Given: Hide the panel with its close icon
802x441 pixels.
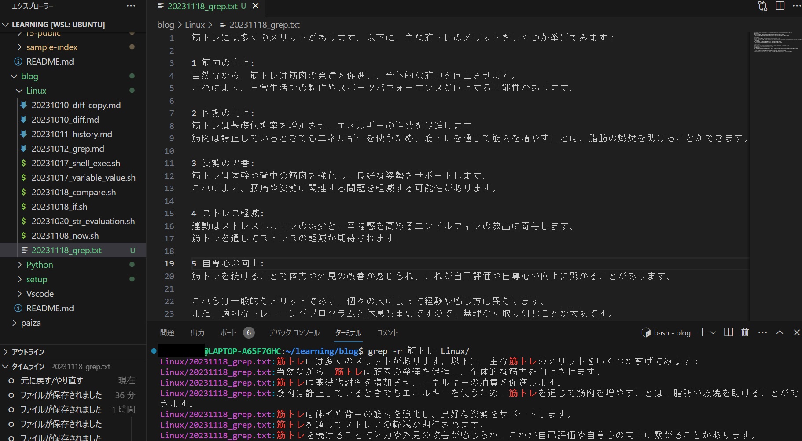Looking at the screenshot, I should 796,332.
